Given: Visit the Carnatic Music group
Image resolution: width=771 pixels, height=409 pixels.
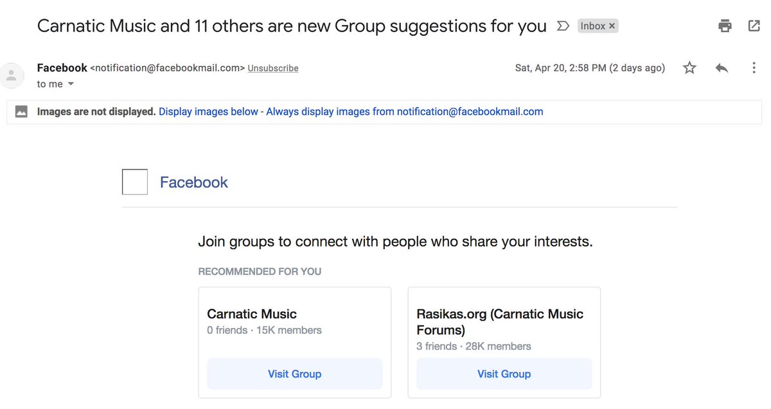Looking at the screenshot, I should click(294, 374).
